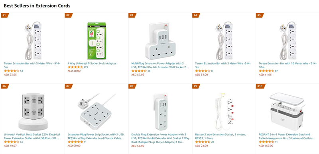Click the Rexton 3 Way Extension Socket title

[x=221, y=136]
